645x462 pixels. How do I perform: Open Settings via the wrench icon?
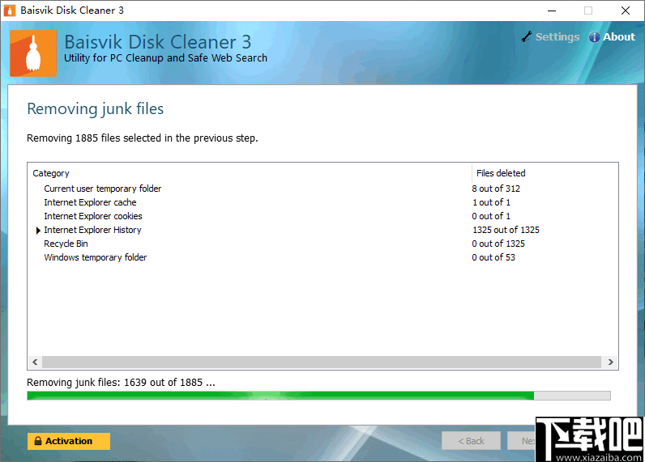click(527, 36)
